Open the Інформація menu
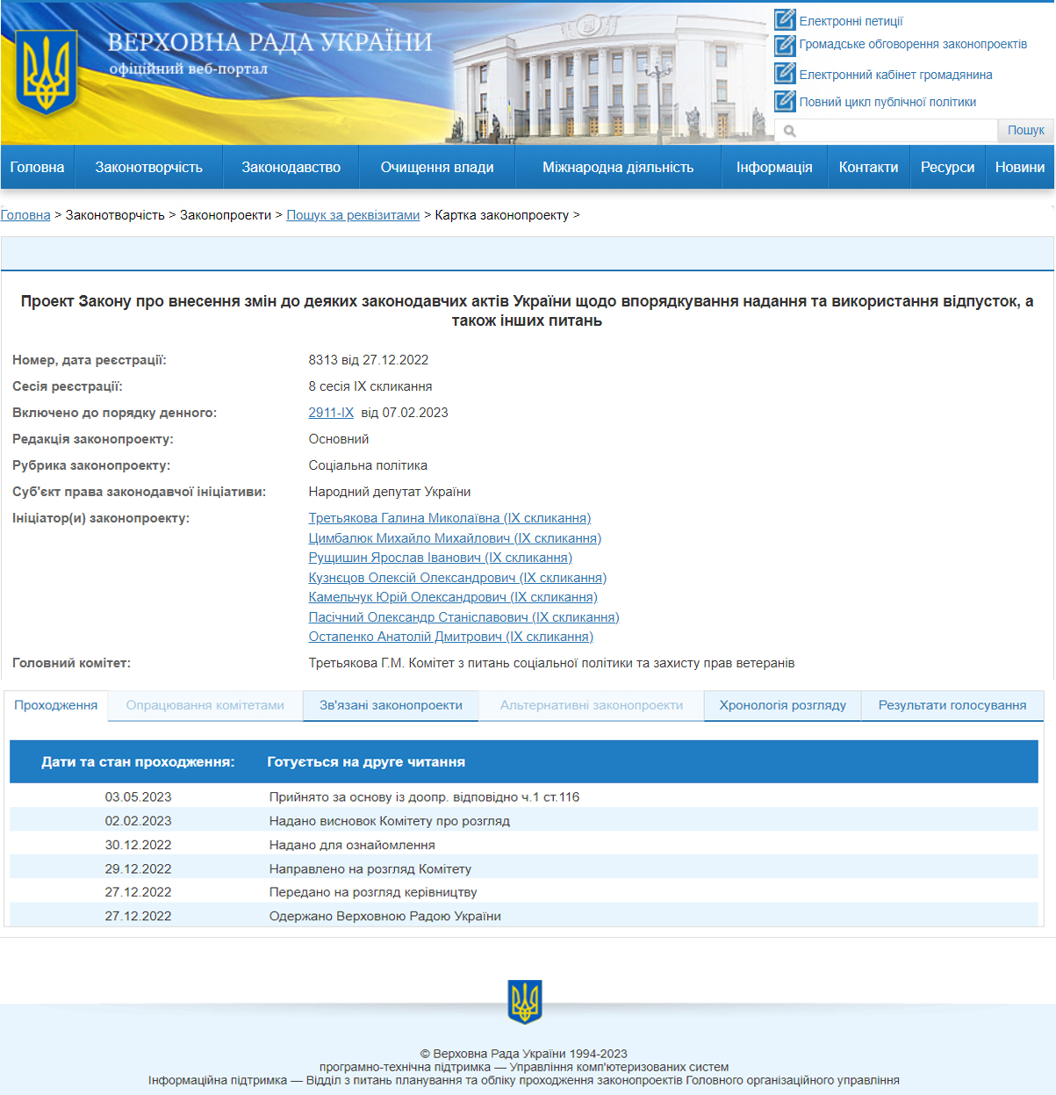The image size is (1056, 1095). point(774,167)
